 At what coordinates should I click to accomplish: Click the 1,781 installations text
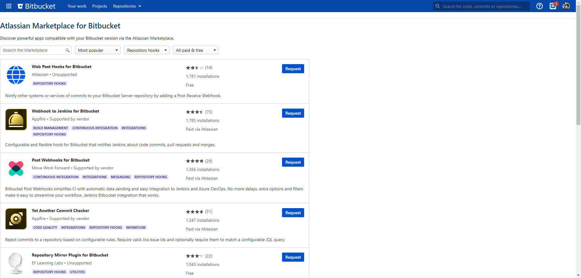click(202, 76)
